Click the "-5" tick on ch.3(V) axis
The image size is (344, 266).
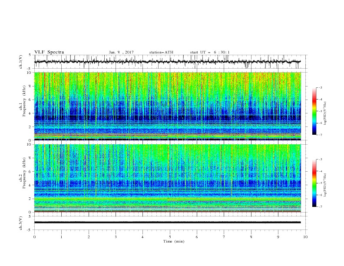[x=30, y=230]
